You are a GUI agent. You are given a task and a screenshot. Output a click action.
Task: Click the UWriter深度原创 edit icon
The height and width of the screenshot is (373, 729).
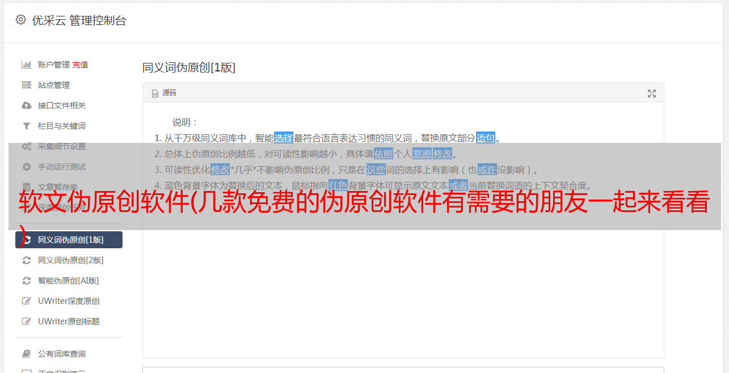pyautogui.click(x=26, y=301)
